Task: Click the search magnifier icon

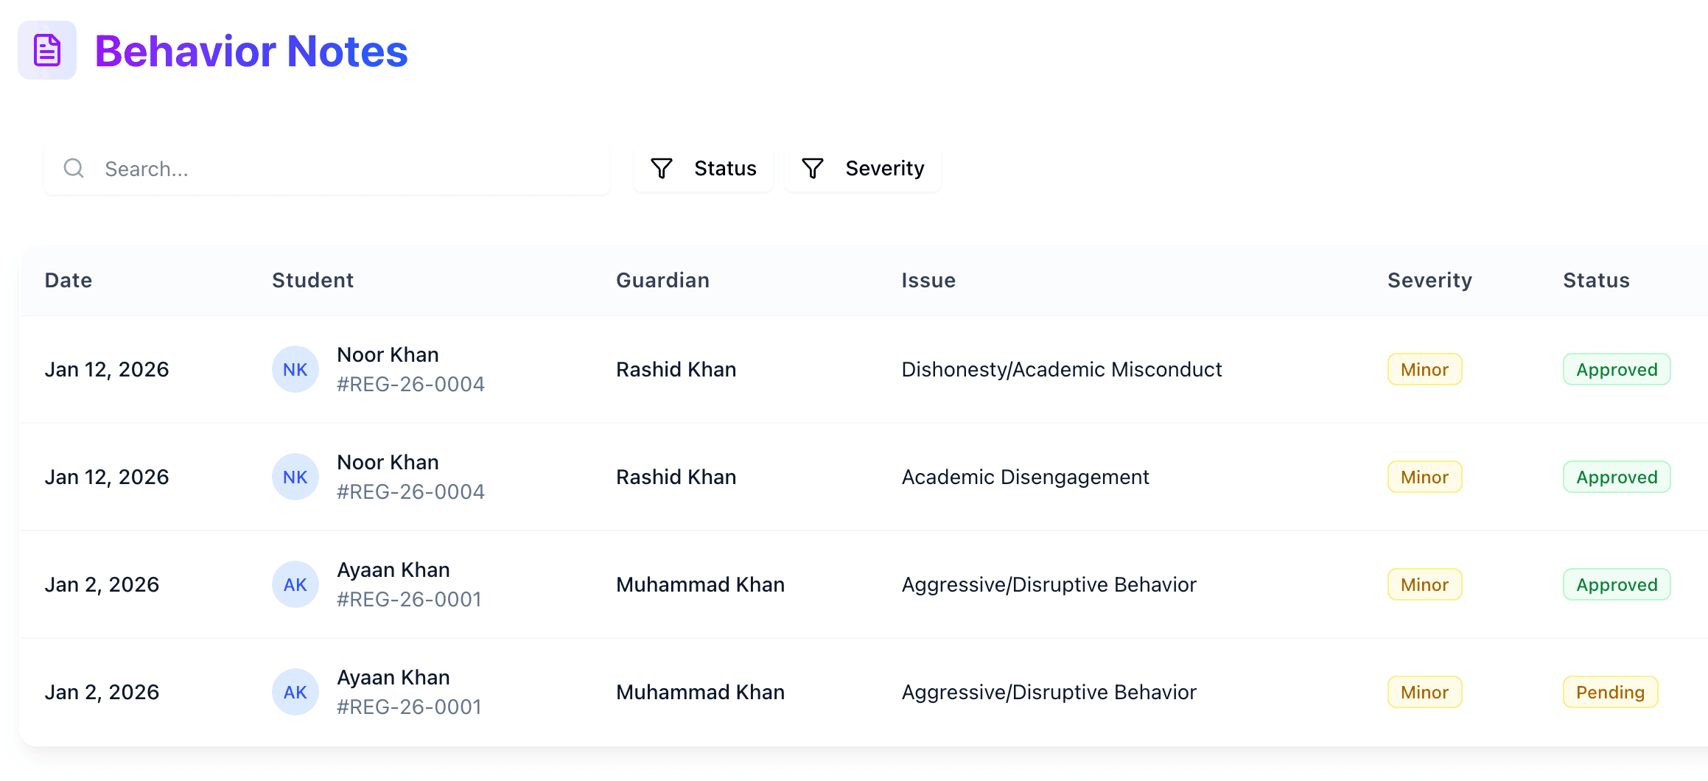Action: click(74, 169)
